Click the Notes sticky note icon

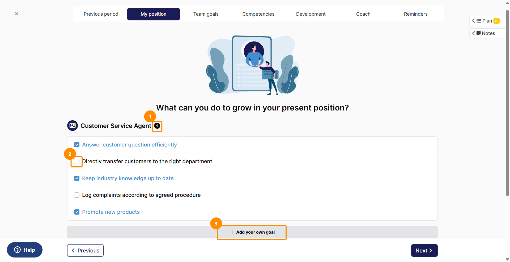click(x=478, y=33)
